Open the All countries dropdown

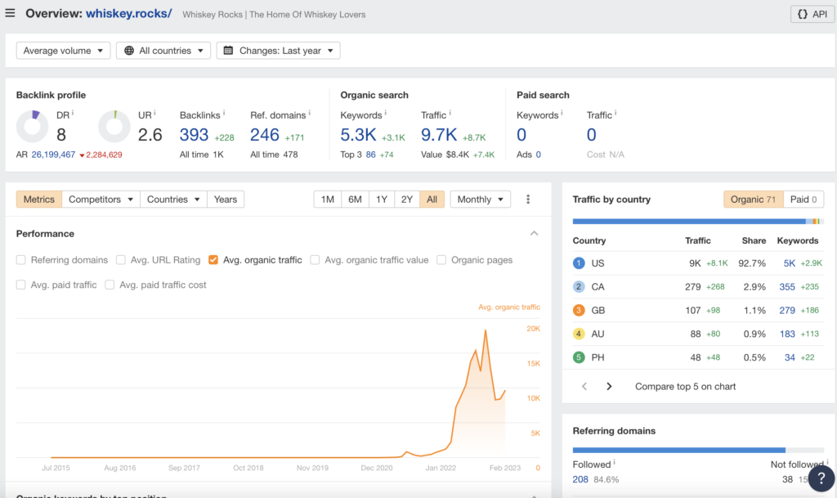[163, 51]
